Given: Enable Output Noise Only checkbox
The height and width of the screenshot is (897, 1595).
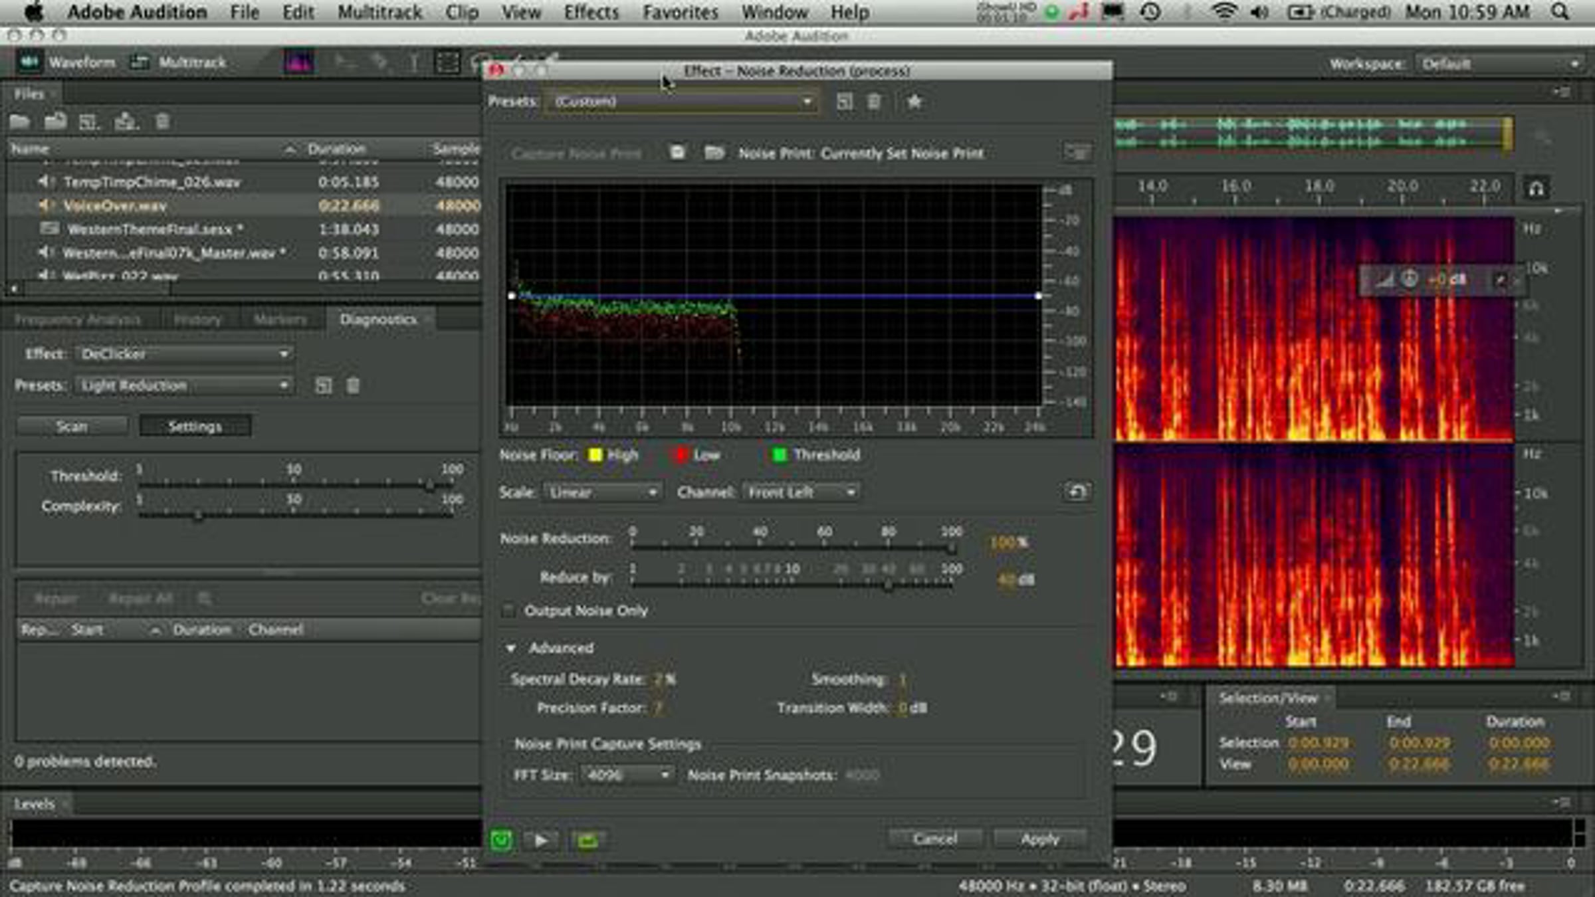Looking at the screenshot, I should pyautogui.click(x=508, y=611).
